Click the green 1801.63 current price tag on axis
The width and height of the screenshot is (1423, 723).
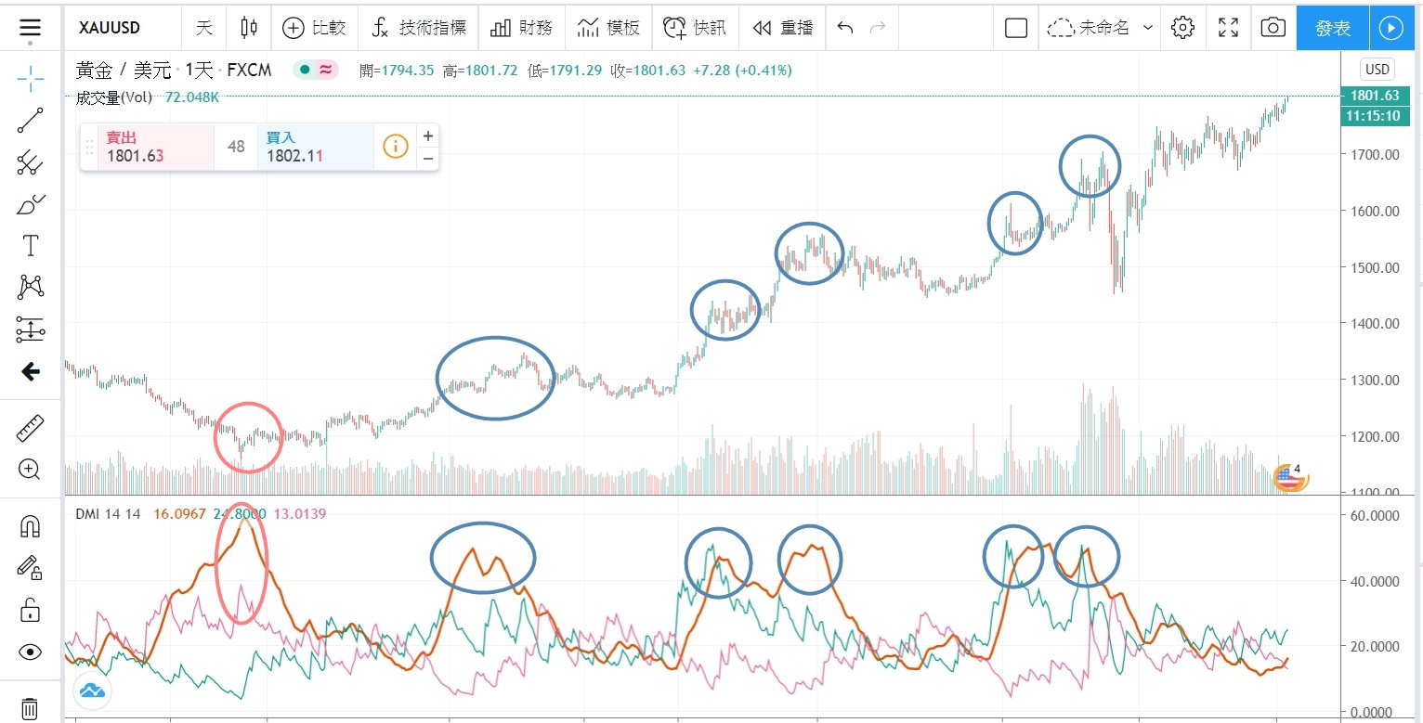pos(1376,96)
